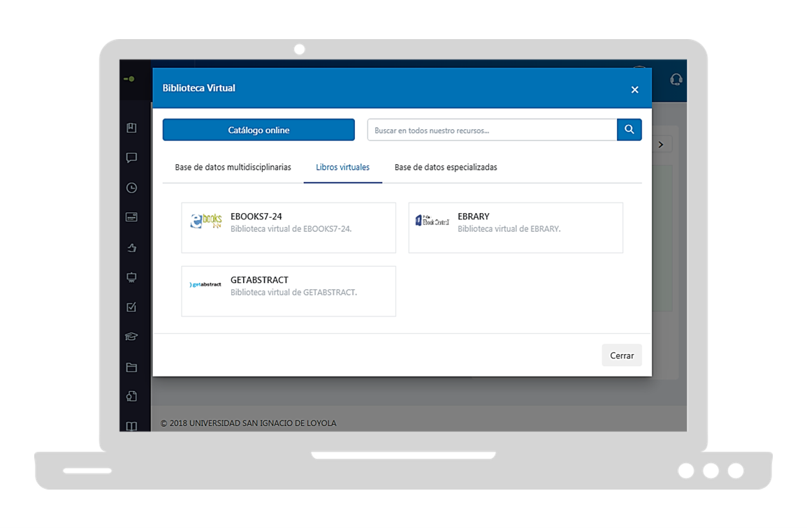Viewport: 807px width, 528px height.
Task: Switch to Base de datos especializadas tab
Action: pos(446,168)
